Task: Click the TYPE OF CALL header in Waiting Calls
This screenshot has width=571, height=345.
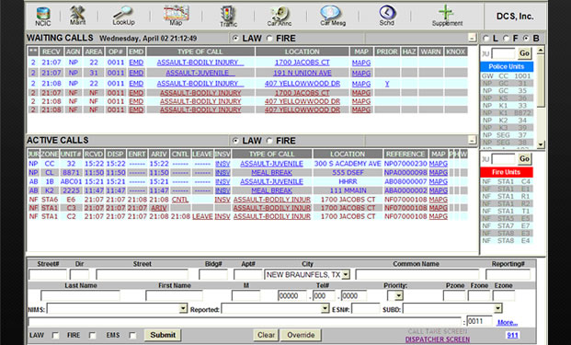Action: click(200, 52)
